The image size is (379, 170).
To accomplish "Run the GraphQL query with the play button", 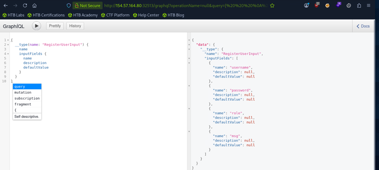I will (x=36, y=26).
